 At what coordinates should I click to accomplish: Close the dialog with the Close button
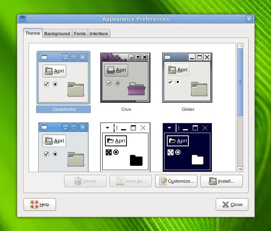232,204
